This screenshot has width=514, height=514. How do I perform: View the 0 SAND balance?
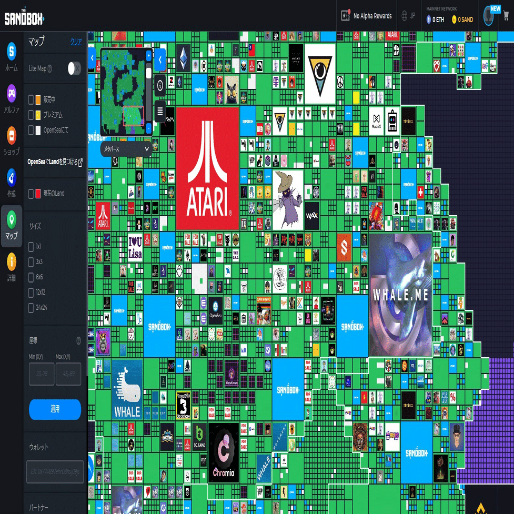point(462,19)
